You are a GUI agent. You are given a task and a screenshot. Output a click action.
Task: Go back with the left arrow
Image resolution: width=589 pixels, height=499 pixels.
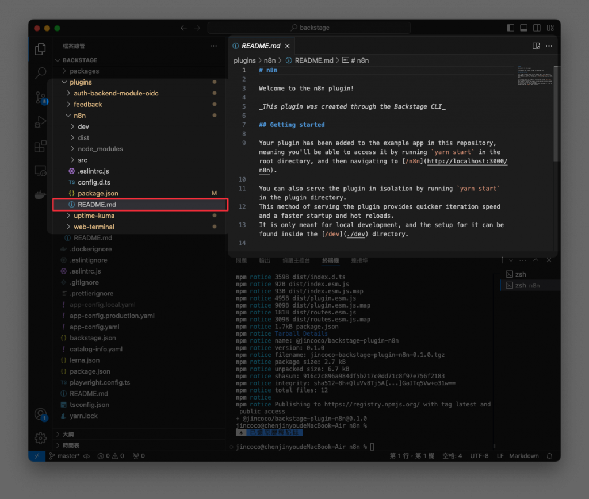tap(183, 28)
